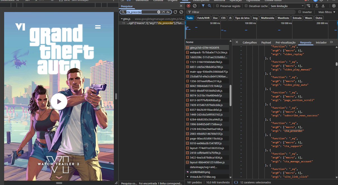Filter requests by Wasm button

(308, 18)
